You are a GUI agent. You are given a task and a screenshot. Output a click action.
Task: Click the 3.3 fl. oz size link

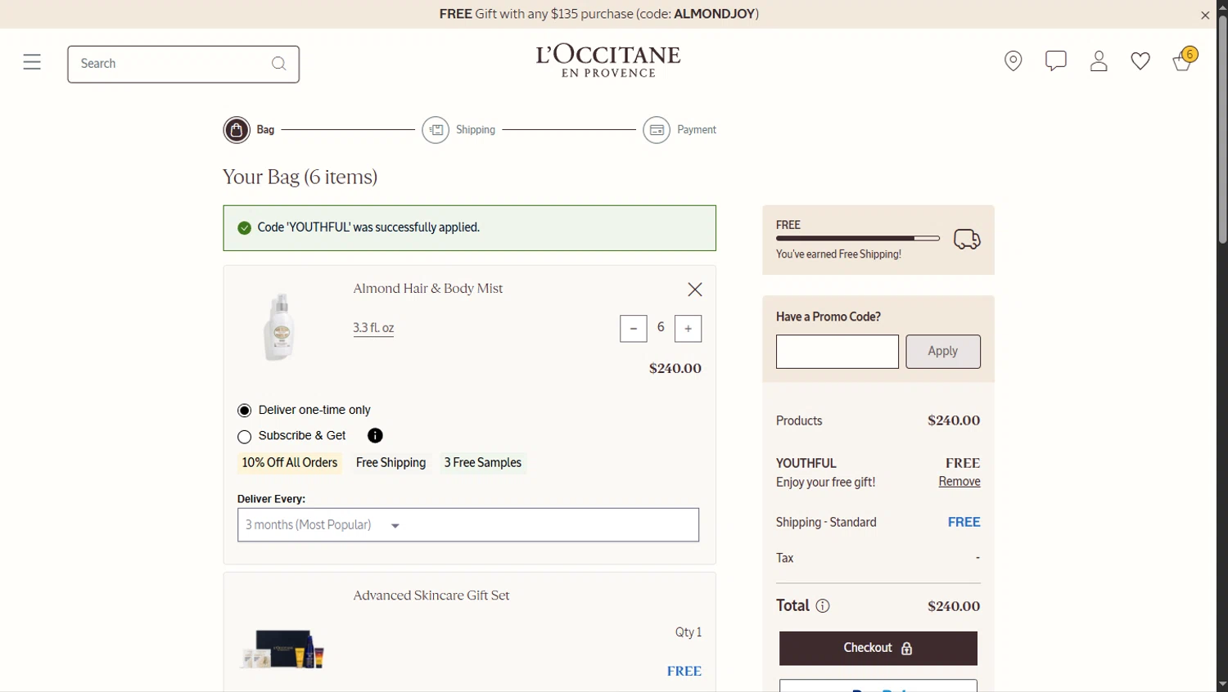click(x=373, y=328)
